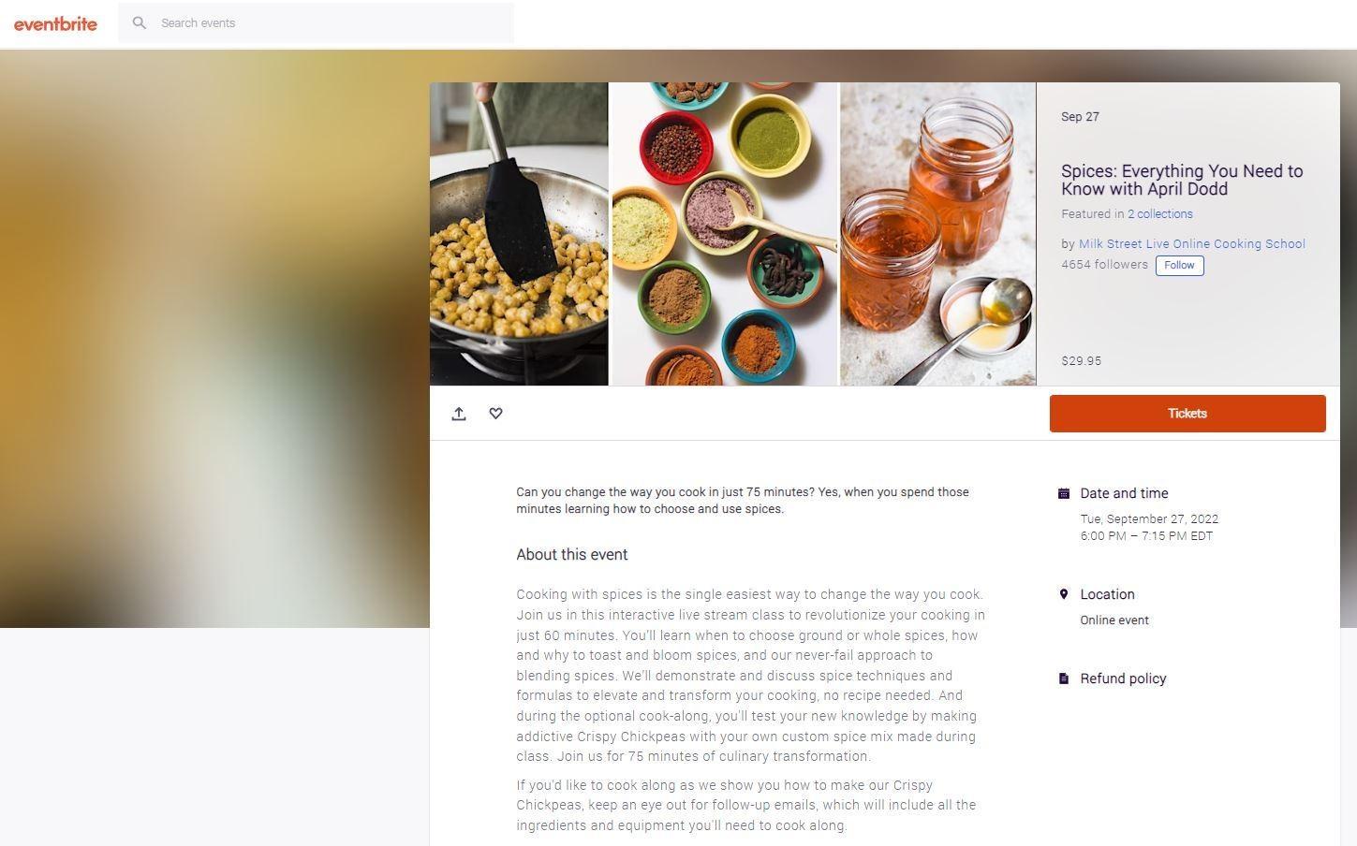
Task: Click the share upload icon
Action: 459,414
